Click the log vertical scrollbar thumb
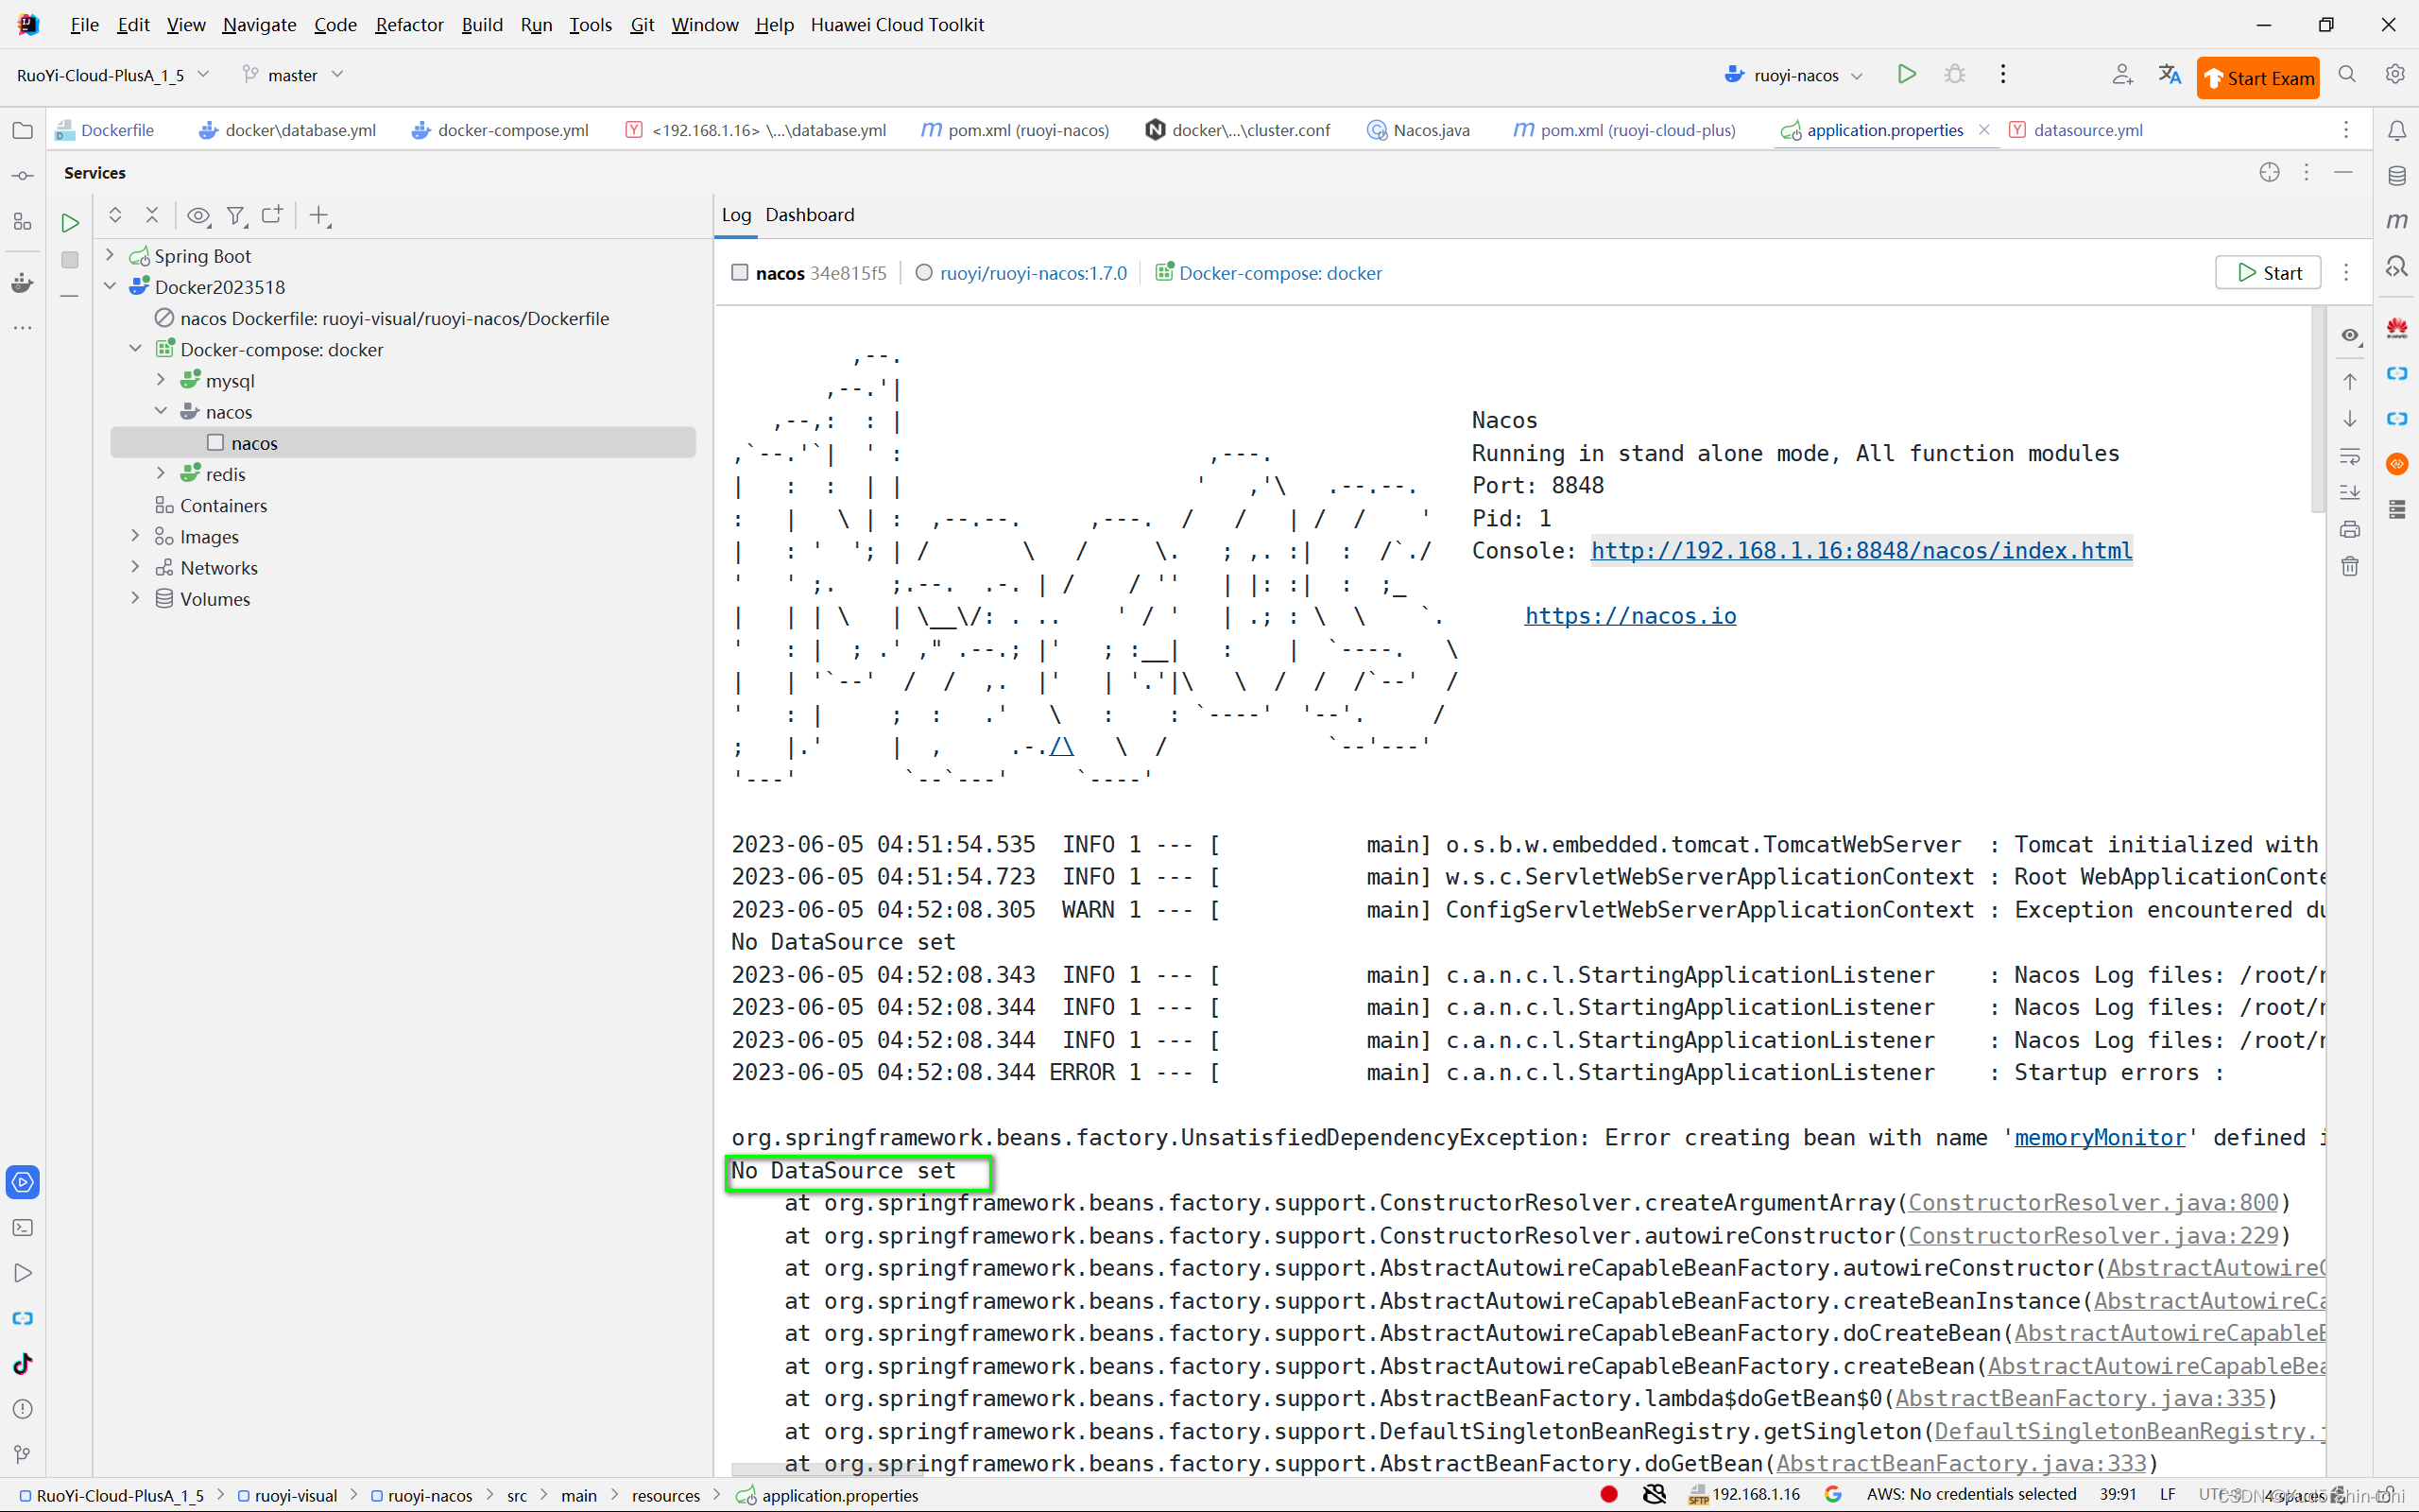The width and height of the screenshot is (2419, 1512). [x=2317, y=410]
